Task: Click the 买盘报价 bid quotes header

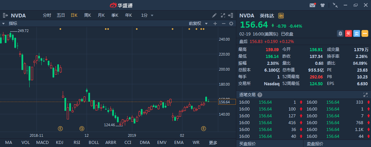Action: (248, 144)
